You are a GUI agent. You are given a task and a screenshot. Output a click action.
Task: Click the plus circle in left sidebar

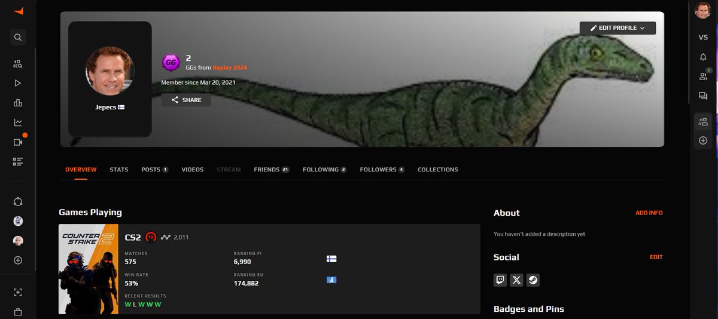click(18, 260)
